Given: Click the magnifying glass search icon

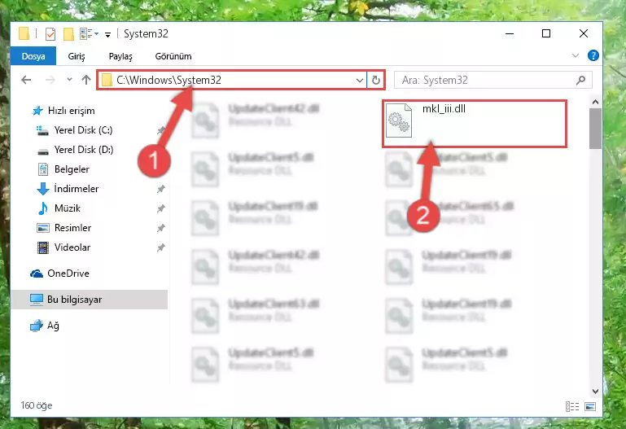Looking at the screenshot, I should pos(581,81).
